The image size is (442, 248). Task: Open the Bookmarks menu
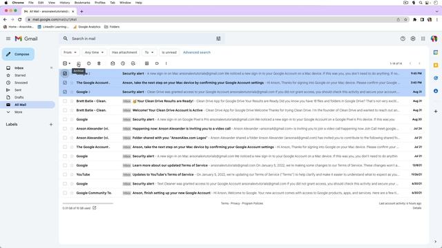point(82,3)
